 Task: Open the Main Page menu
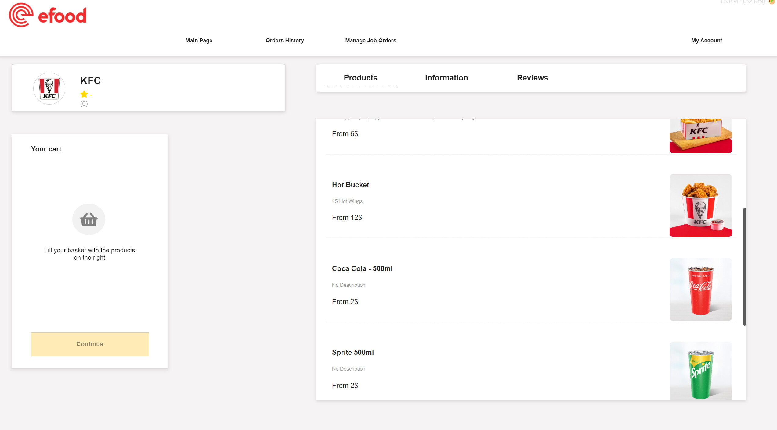tap(199, 41)
